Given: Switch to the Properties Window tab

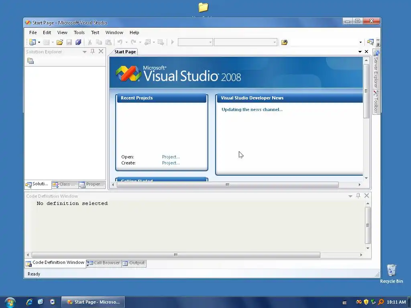Looking at the screenshot, I should coord(92,184).
